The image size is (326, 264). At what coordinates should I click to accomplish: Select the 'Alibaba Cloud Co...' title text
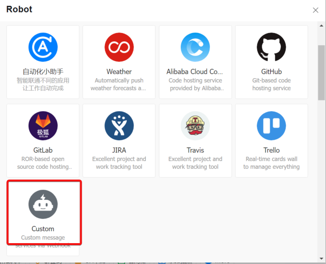(x=195, y=72)
